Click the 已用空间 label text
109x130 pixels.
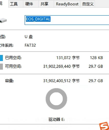click(x=13, y=58)
